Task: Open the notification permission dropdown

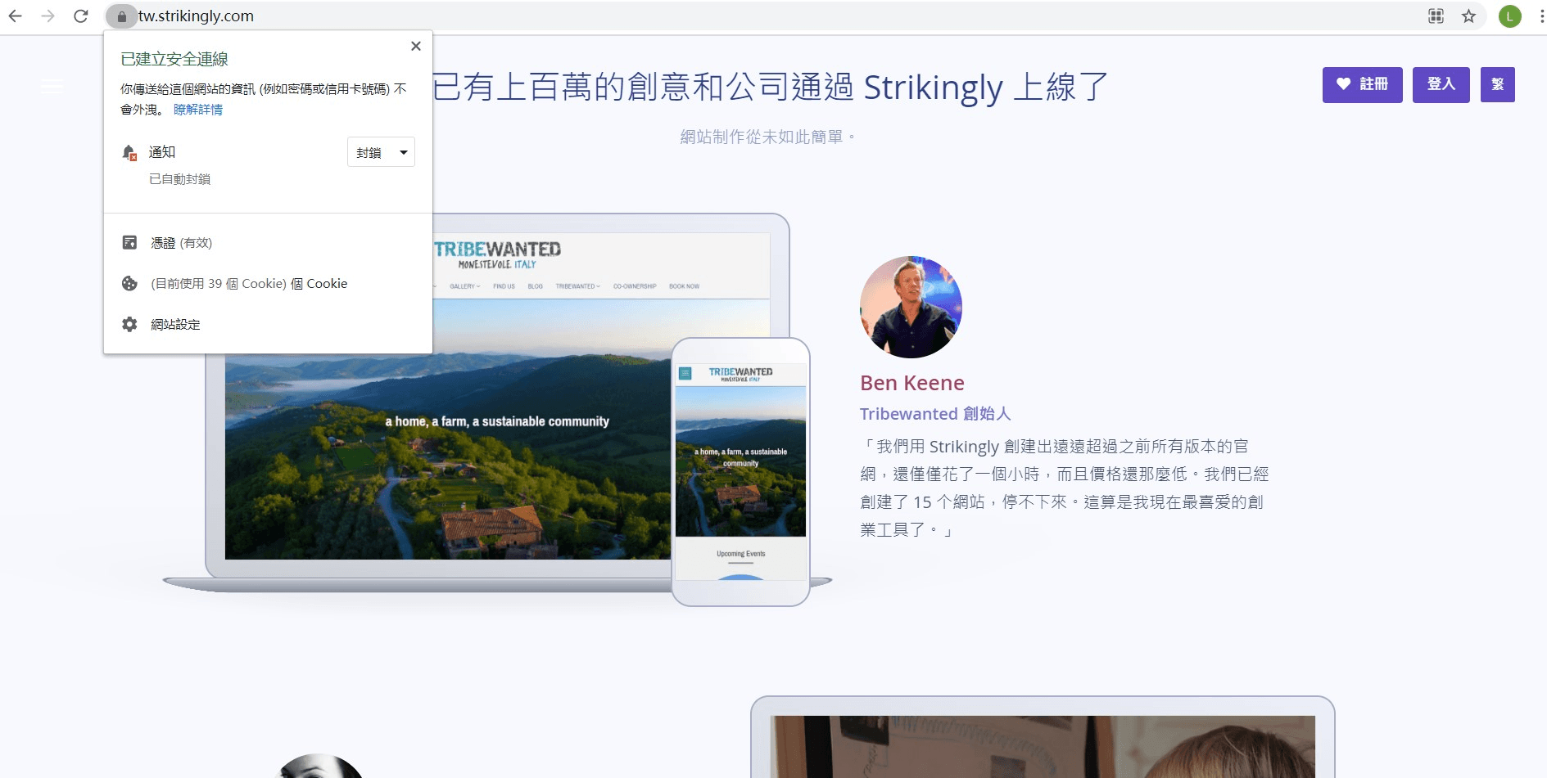Action: pyautogui.click(x=381, y=153)
